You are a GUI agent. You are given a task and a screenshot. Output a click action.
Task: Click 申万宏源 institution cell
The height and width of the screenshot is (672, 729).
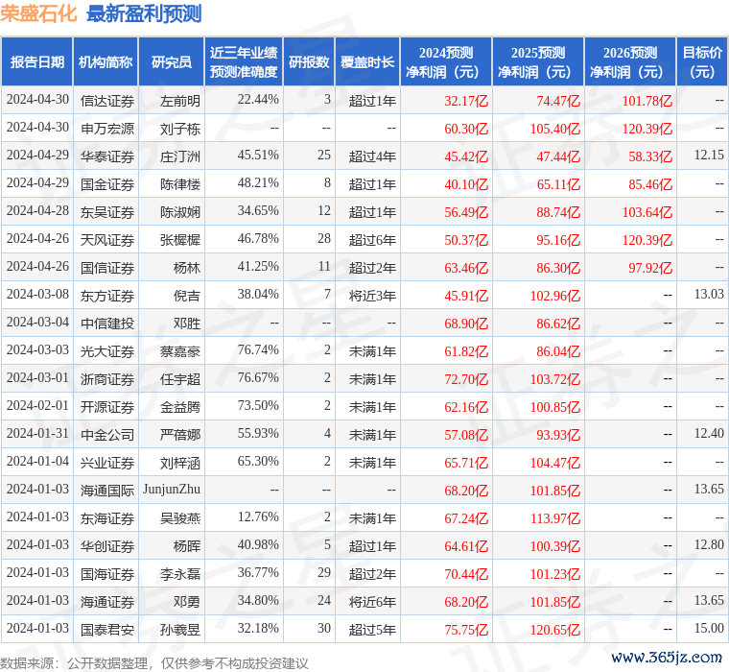coord(107,129)
